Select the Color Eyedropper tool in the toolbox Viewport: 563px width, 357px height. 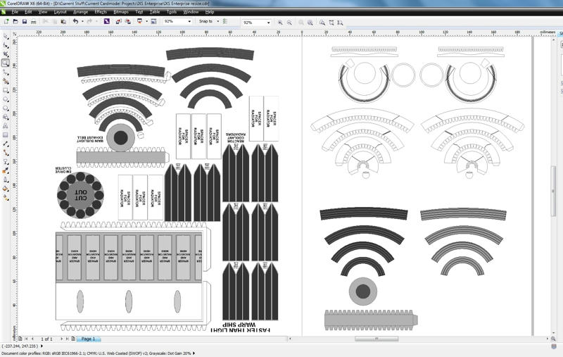pyautogui.click(x=6, y=171)
